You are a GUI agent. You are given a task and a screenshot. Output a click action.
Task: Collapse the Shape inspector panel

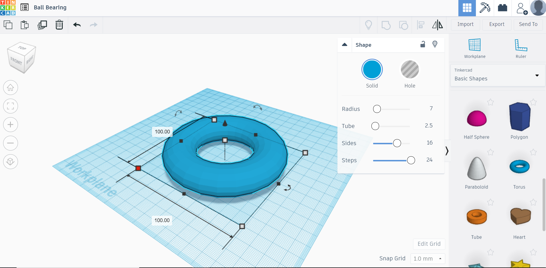345,44
